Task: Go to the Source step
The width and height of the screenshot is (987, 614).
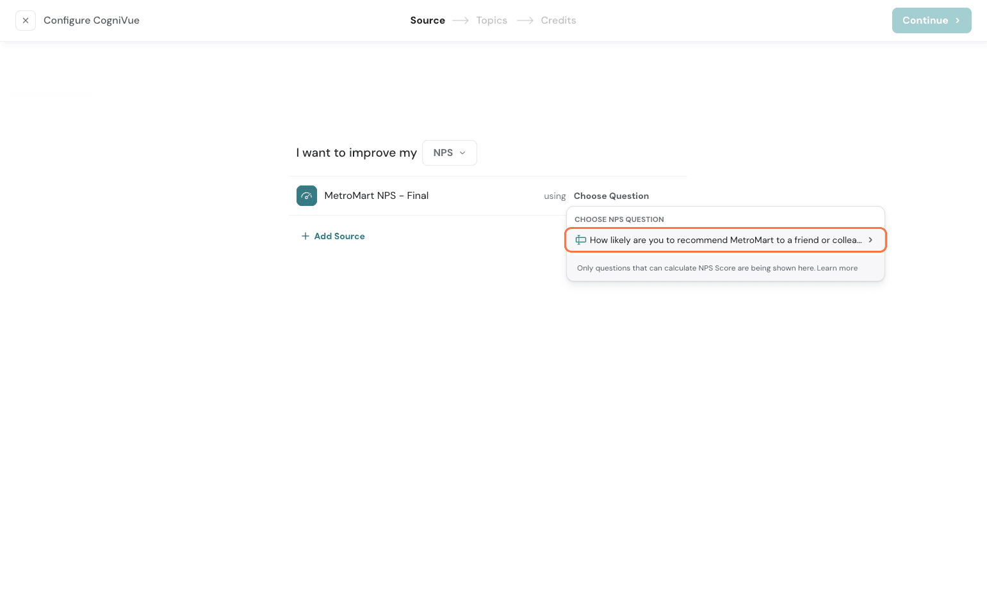Action: pos(427,20)
